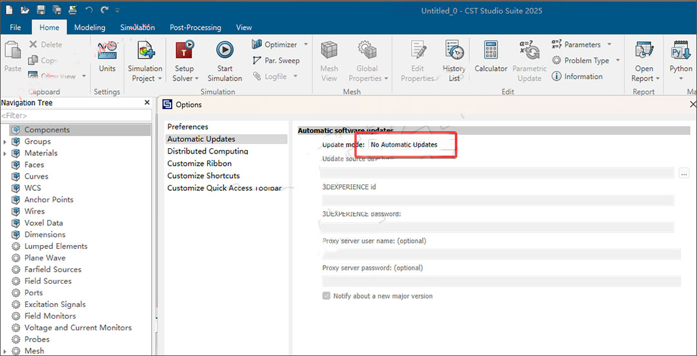Image resolution: width=697 pixels, height=356 pixels.
Task: Toggle Notify about a new major version
Action: tap(327, 296)
